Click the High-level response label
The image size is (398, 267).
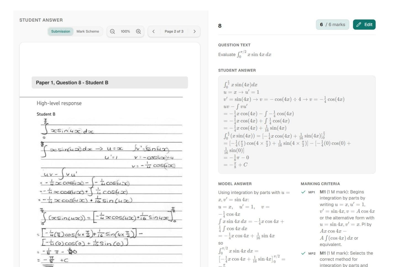pos(59,103)
